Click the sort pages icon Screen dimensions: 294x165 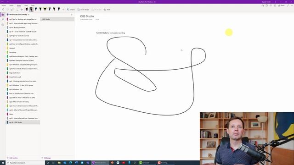pos(72,15)
